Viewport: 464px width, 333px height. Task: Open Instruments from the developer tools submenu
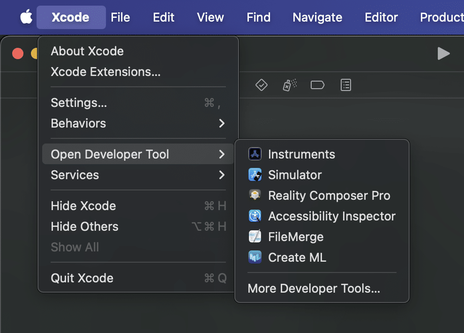point(301,154)
